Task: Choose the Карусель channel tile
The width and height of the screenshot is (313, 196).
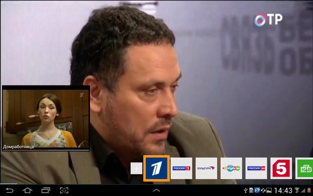Action: [x=231, y=168]
